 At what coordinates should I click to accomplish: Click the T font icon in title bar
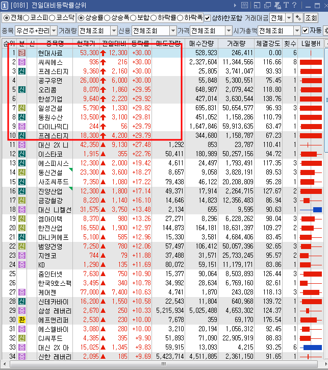286,5
